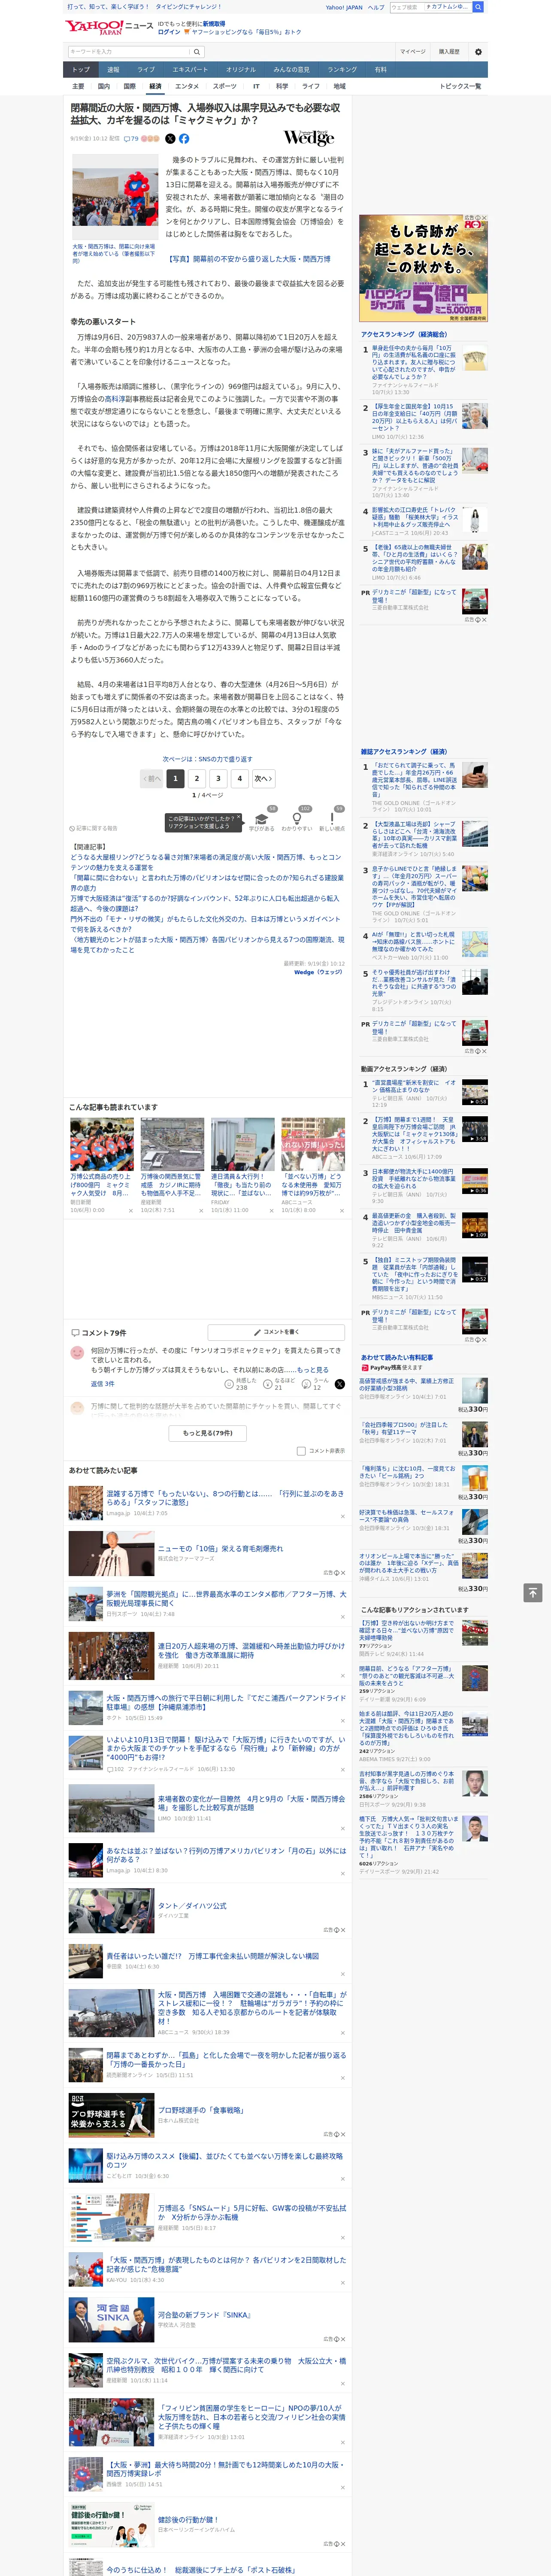Screen dimensions: 551x2576
Task: Click コメントを書く button
Action: click(x=276, y=1332)
